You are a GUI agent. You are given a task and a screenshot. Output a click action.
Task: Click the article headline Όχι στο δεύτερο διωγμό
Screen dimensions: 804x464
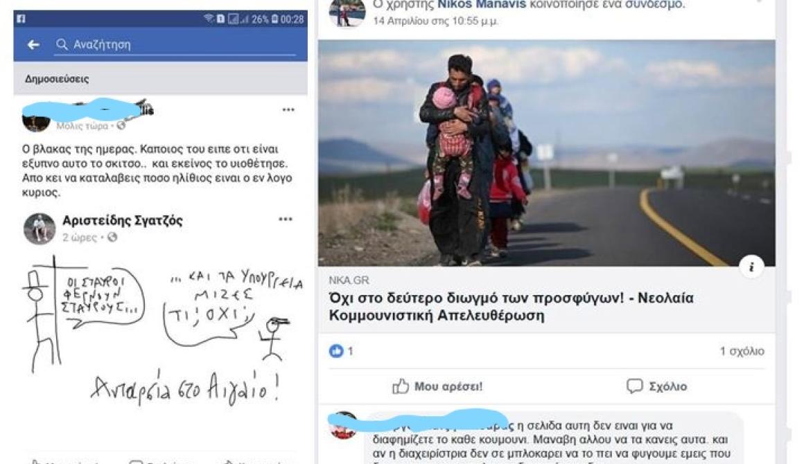(511, 306)
